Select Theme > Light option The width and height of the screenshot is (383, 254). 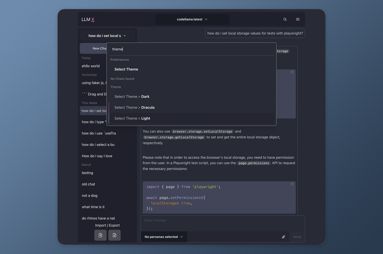[x=191, y=118]
